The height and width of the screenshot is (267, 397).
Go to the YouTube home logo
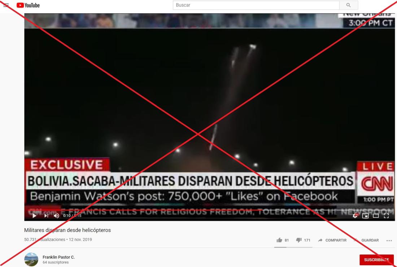(x=28, y=5)
